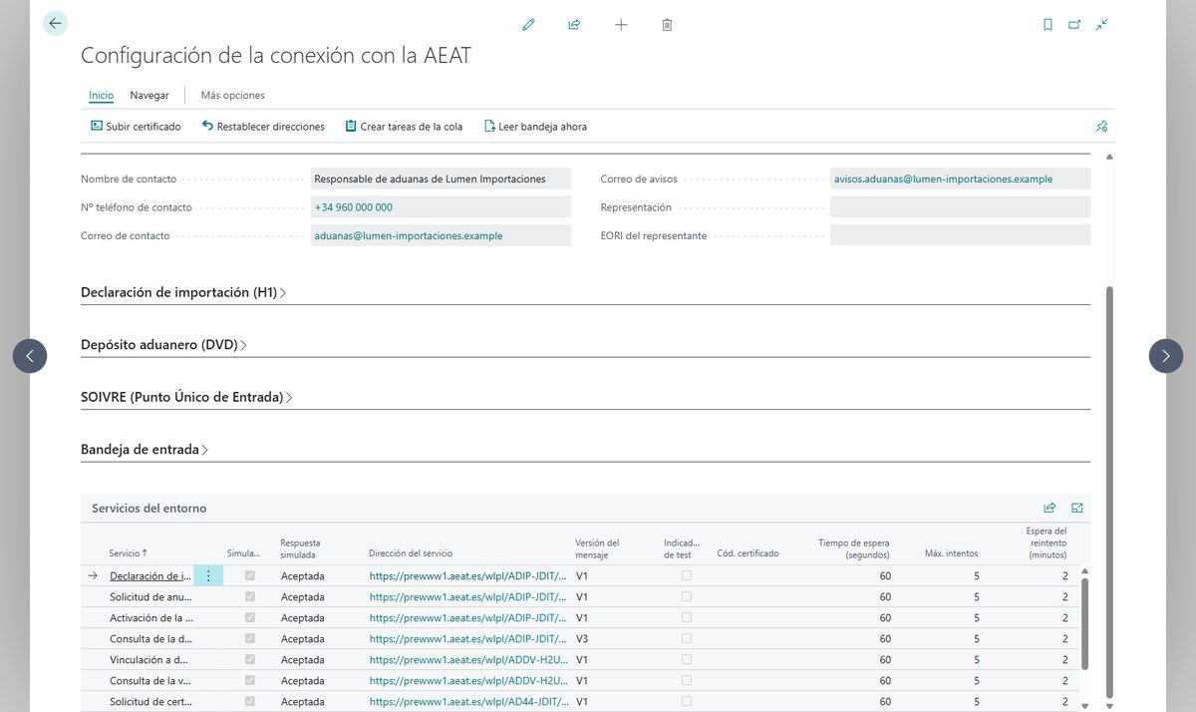Image resolution: width=1196 pixels, height=712 pixels.
Task: Click Espera del reintento (minutos) header
Action: coord(1046,542)
